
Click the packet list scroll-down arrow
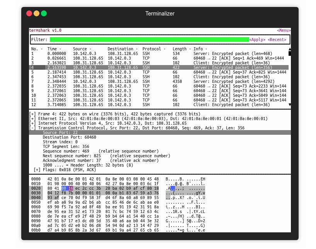[290, 105]
